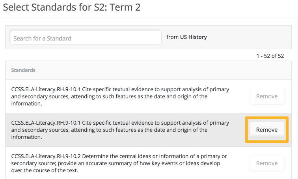Click the 1 - 52 of 52 count
Image resolution: width=298 pixels, height=179 pixels.
270,56
